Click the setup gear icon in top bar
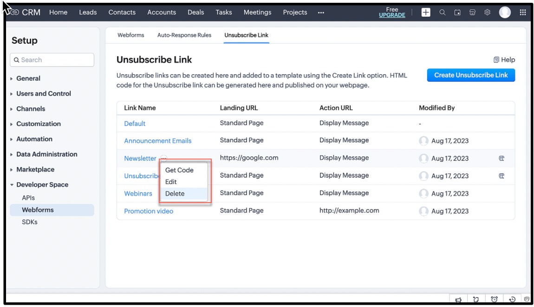Image resolution: width=534 pixels, height=307 pixels. (487, 13)
